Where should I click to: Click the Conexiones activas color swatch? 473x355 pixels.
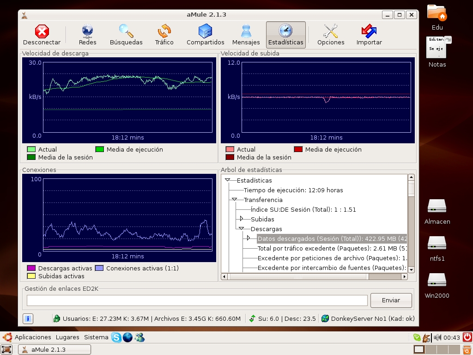99,268
